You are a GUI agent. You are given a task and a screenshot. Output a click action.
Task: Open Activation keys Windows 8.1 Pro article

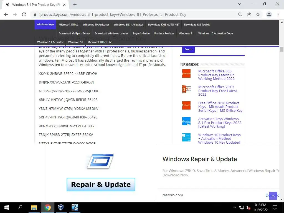[220, 123]
